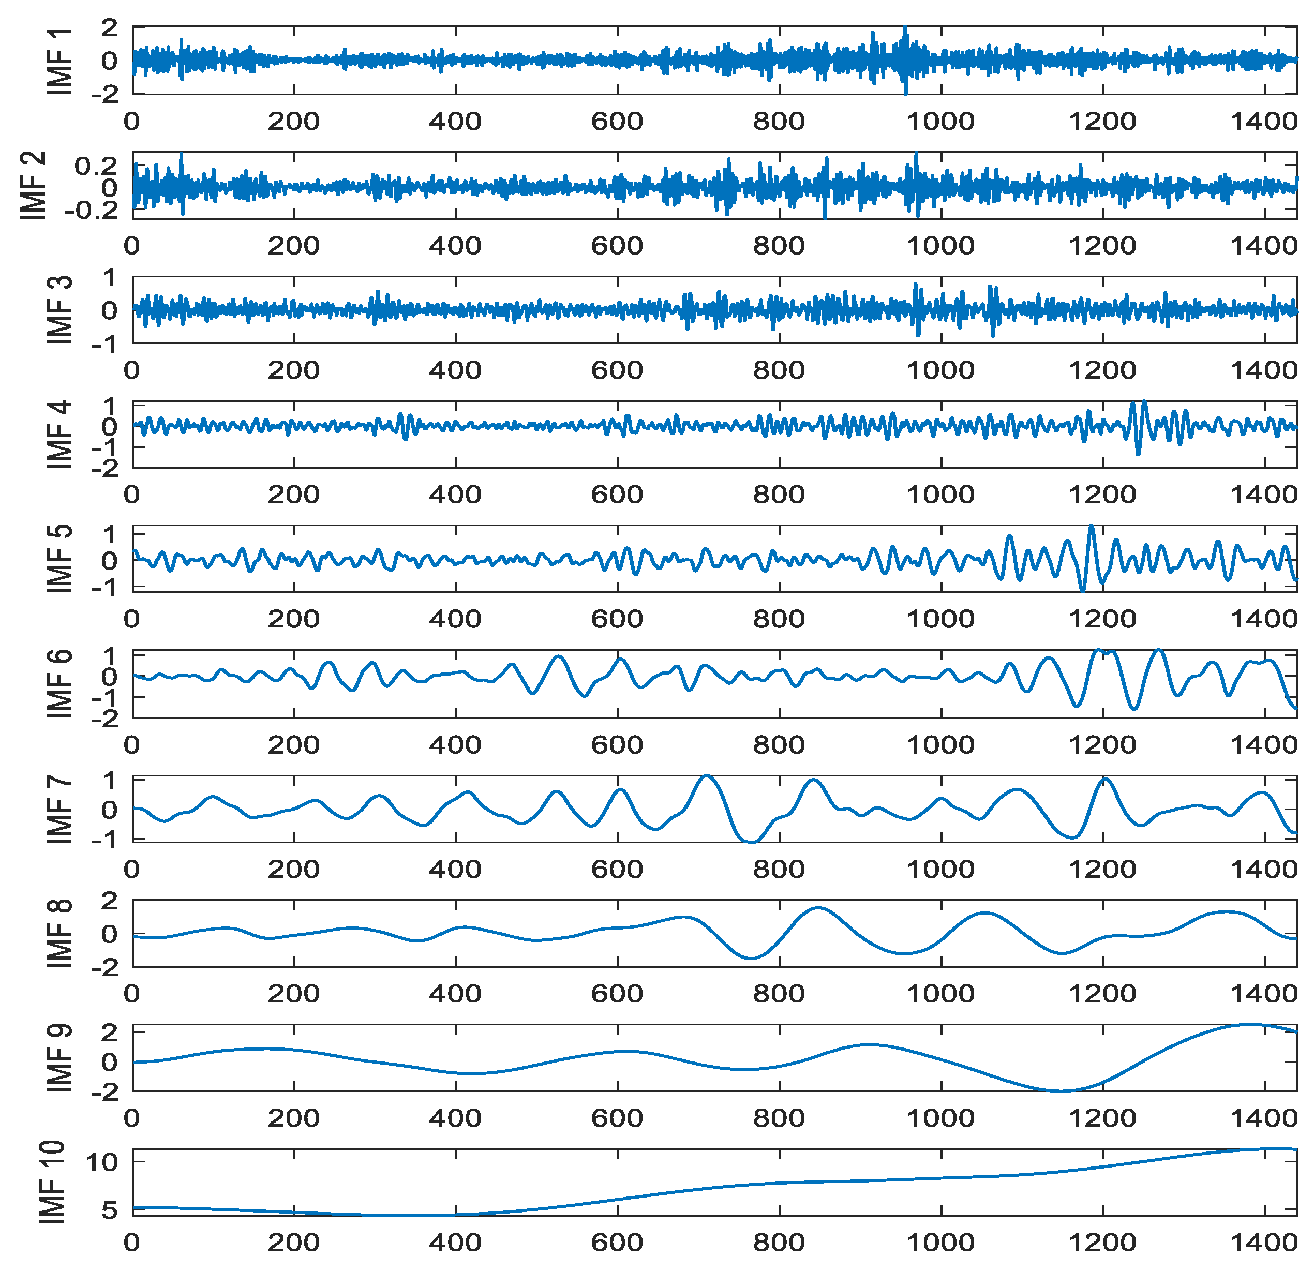
Task: Click the 0.2 y-tick label on IMF 2
Action: pyautogui.click(x=96, y=166)
